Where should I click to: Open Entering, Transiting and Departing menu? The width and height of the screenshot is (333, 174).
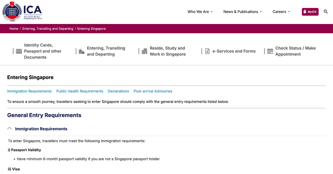point(106,51)
